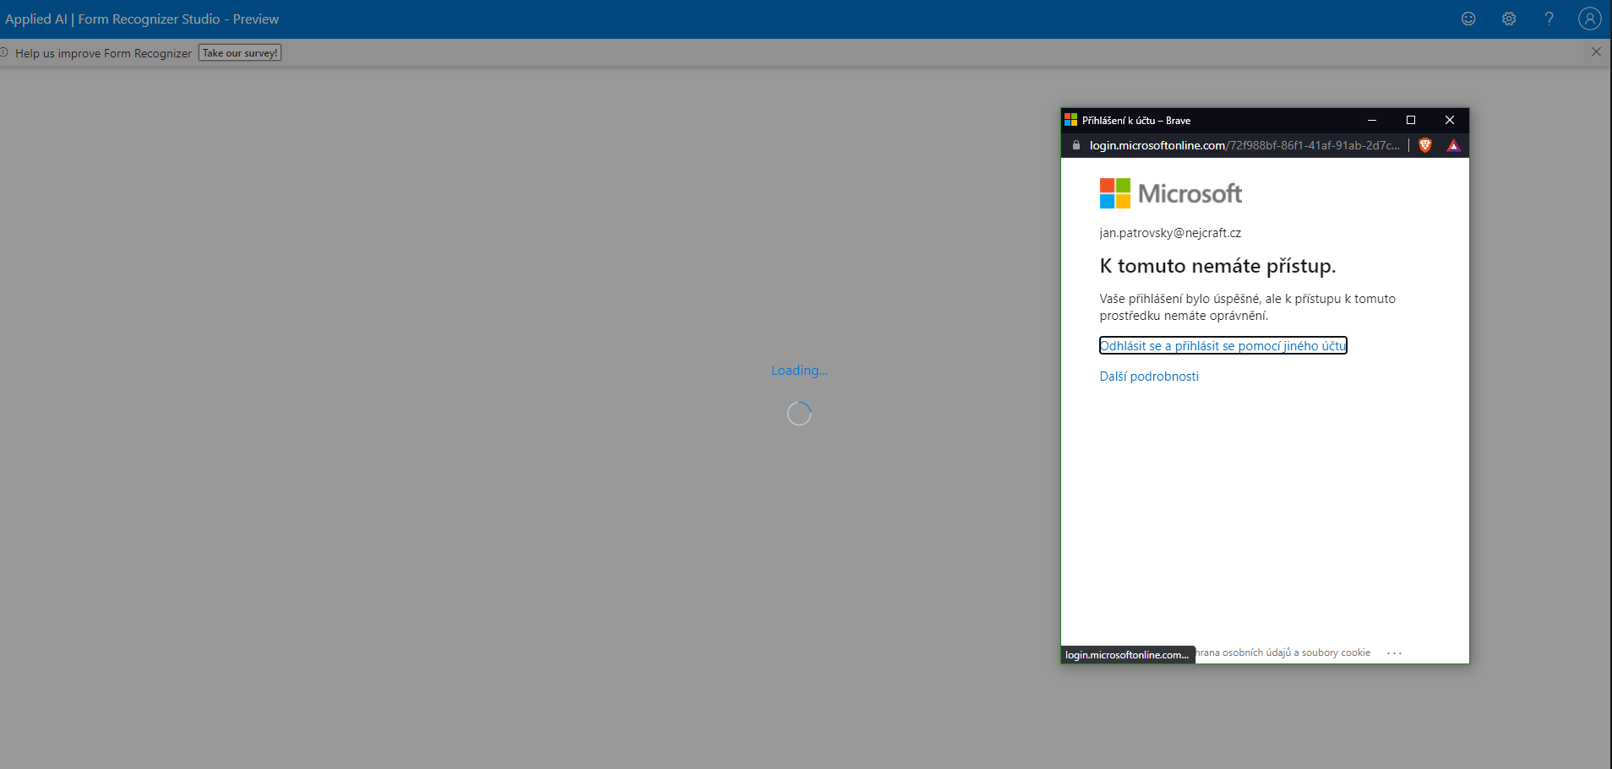Click the privacy and cookies footer link

coord(1283,653)
